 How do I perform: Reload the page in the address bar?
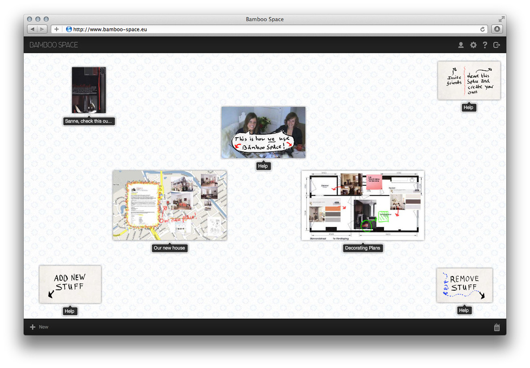click(x=482, y=29)
